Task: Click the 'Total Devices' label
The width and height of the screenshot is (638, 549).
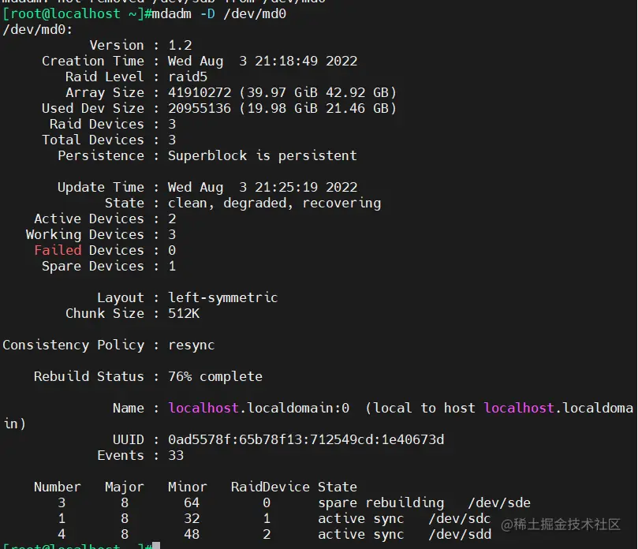Action: coord(93,140)
